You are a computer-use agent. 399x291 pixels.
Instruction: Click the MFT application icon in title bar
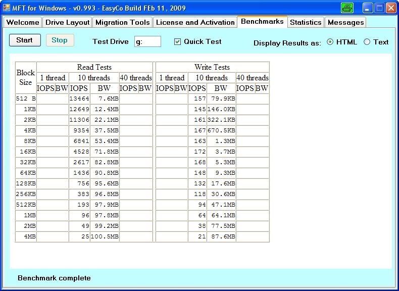[x=7, y=8]
